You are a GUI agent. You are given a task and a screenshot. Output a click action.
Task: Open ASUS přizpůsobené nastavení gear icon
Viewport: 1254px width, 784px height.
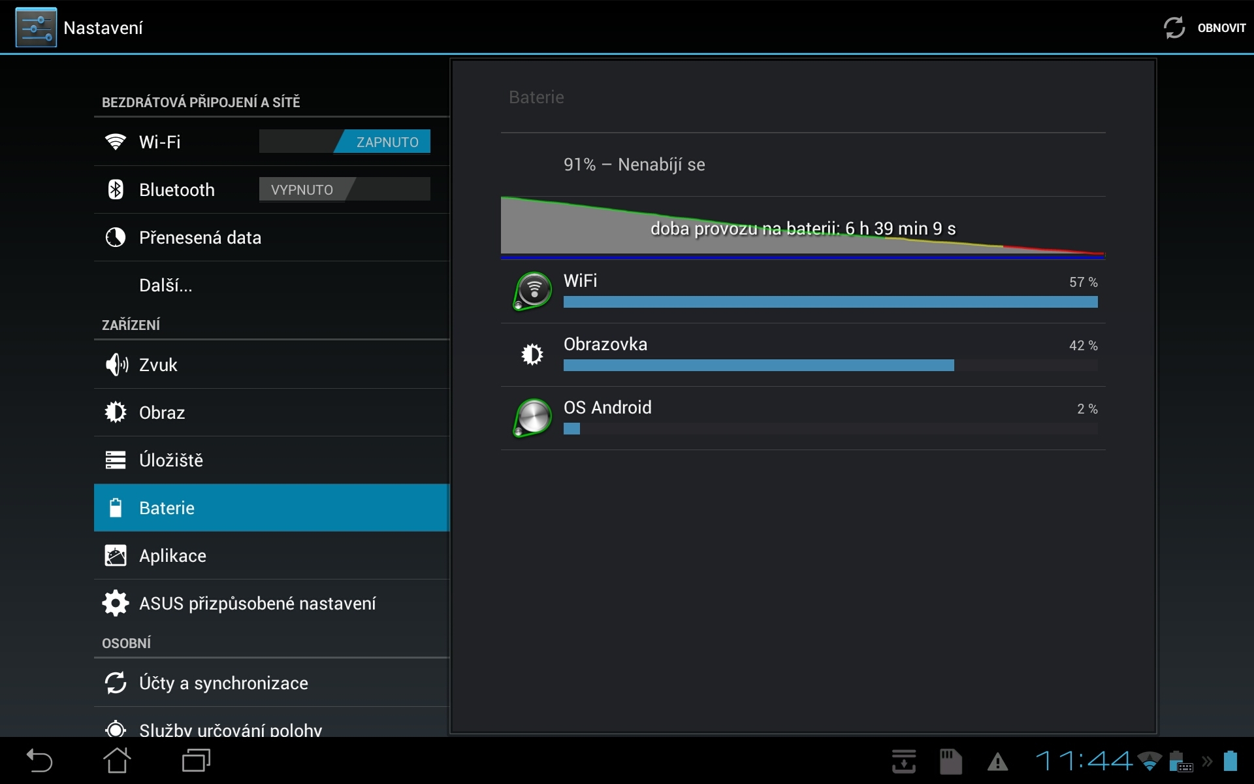tap(115, 603)
